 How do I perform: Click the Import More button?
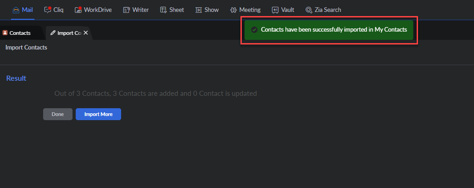(x=98, y=114)
